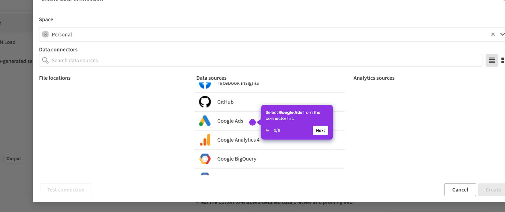This screenshot has height=212, width=505.
Task: Click the Output button in background page
Action: pos(14,158)
